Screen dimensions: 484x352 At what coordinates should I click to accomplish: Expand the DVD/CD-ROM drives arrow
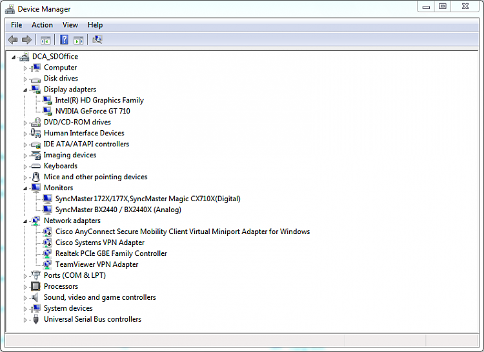25,122
